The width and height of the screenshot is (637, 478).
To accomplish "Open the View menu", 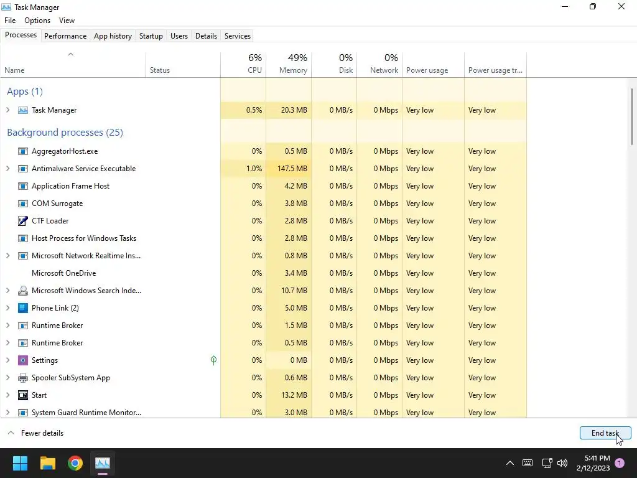I will click(x=67, y=21).
